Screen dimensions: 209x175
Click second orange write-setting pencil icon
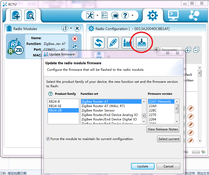[x=191, y=116]
